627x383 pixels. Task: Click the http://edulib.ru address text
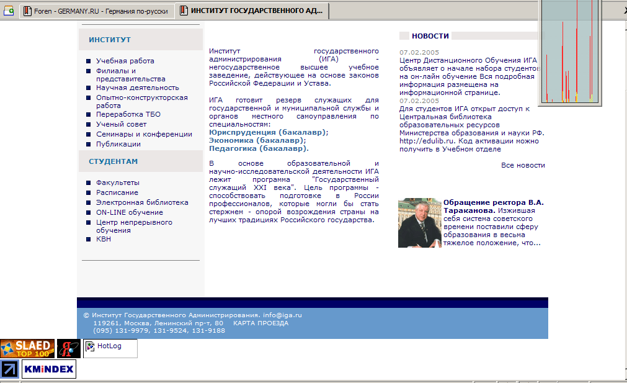point(427,142)
